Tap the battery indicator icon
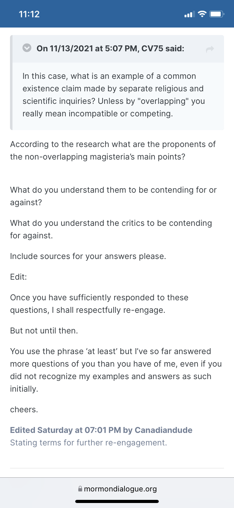 [x=217, y=14]
